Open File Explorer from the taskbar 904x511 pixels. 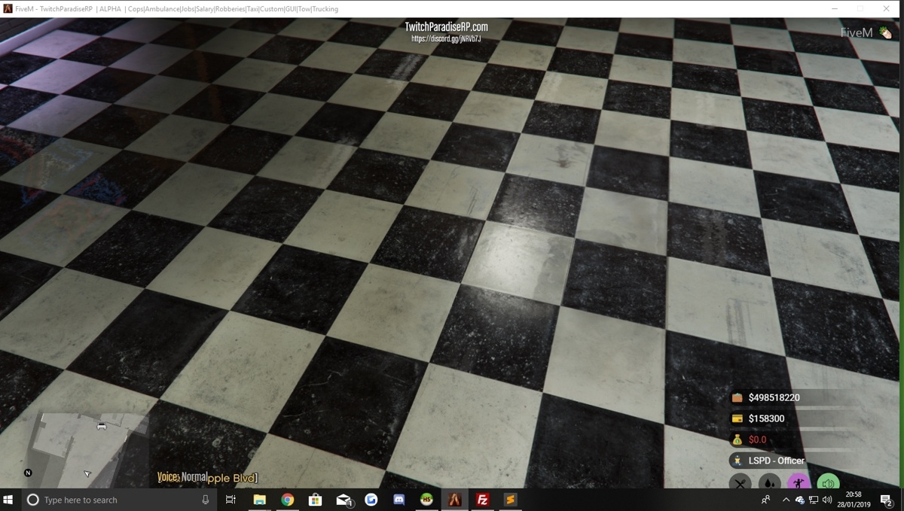pos(259,500)
